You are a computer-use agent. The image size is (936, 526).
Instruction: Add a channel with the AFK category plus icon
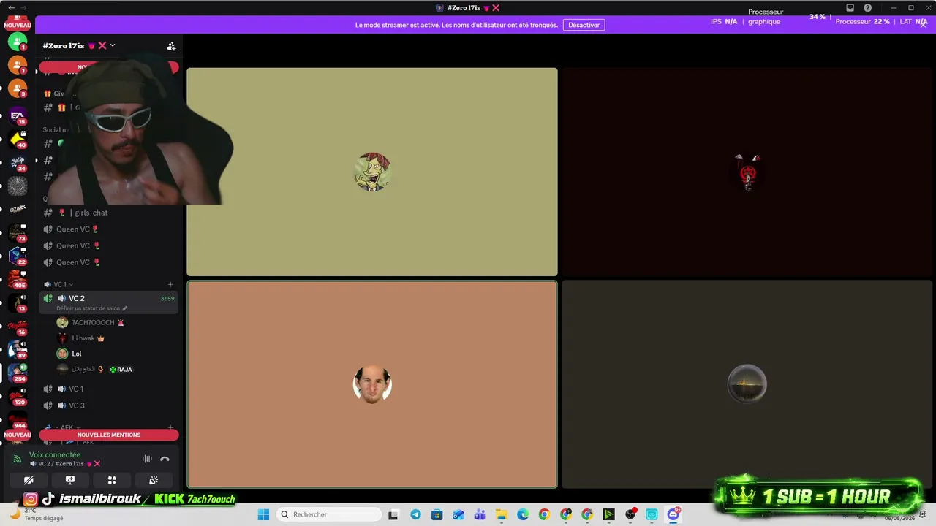click(x=170, y=427)
